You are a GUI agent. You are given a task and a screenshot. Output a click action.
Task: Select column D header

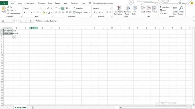[x=34, y=28]
